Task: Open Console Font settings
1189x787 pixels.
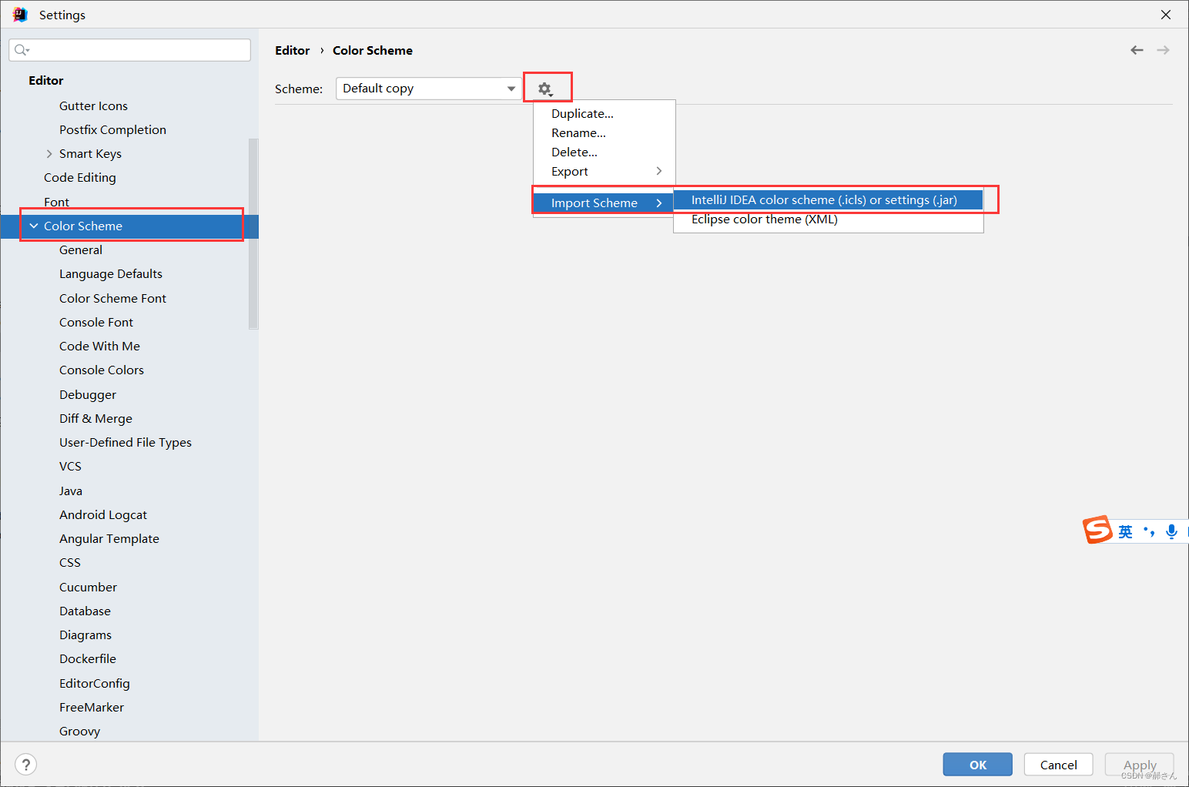Action: point(96,322)
